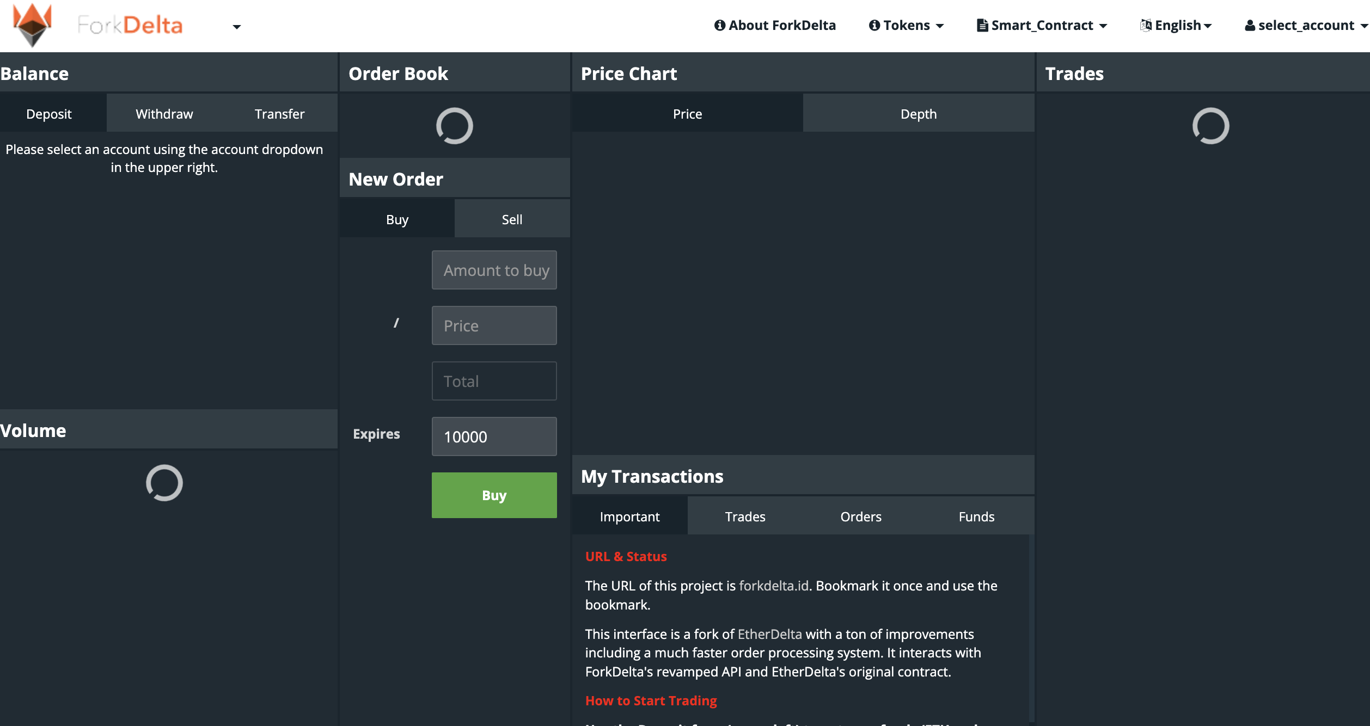Open the select_account dropdown
Screen dimensions: 1370x726
pos(1306,26)
